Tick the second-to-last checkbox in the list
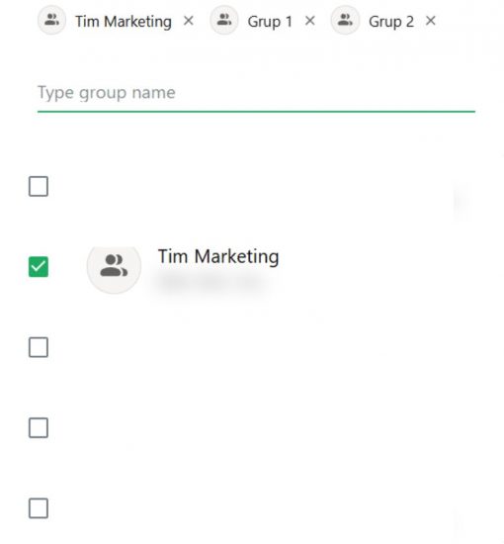 39,427
